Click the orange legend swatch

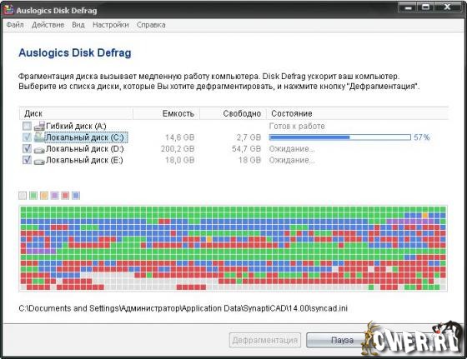point(44,196)
